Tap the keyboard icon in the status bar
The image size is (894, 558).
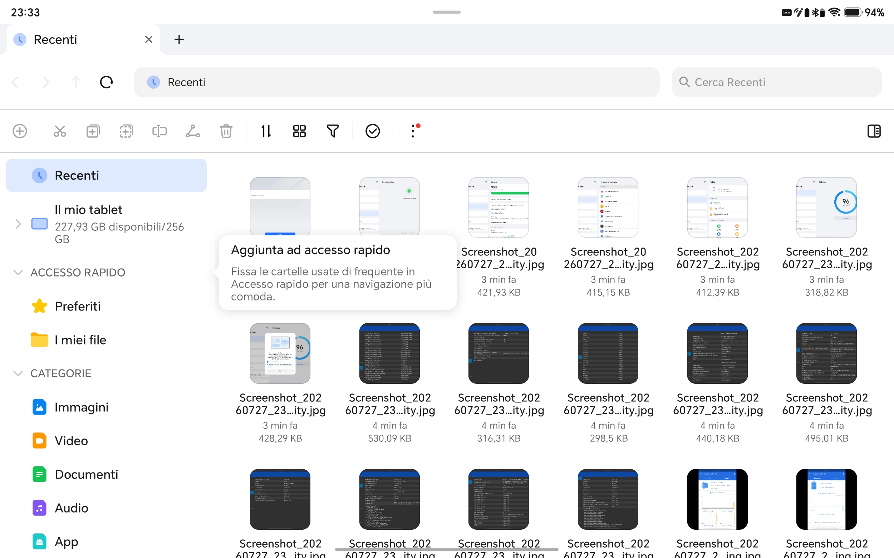pos(786,13)
